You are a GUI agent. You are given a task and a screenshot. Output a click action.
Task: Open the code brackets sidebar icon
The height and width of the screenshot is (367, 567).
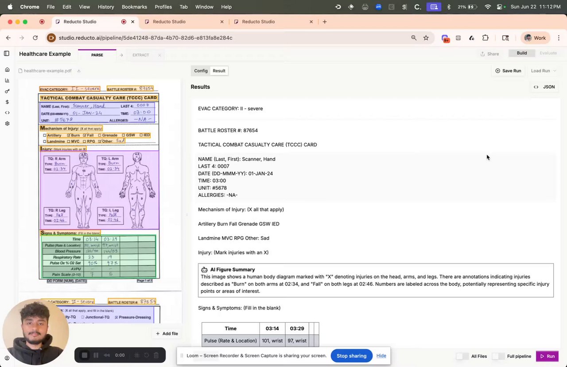pos(7,113)
